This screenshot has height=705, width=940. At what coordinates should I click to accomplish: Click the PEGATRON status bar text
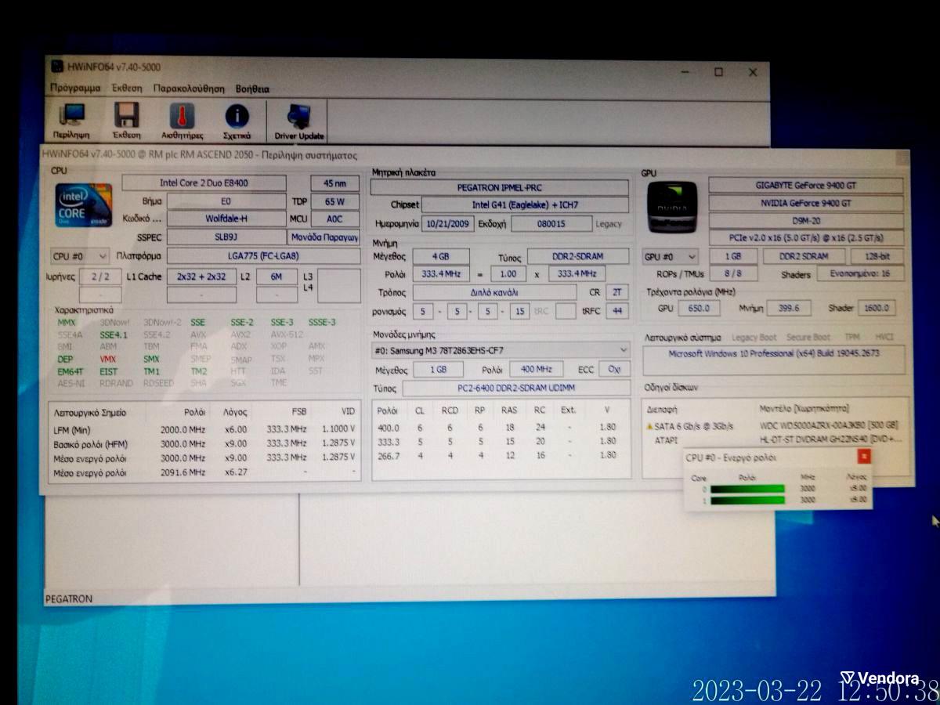coord(69,599)
